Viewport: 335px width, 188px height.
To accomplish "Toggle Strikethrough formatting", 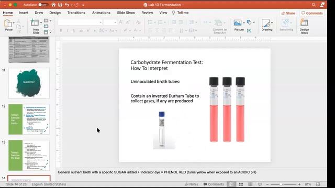I will pos(81,31).
